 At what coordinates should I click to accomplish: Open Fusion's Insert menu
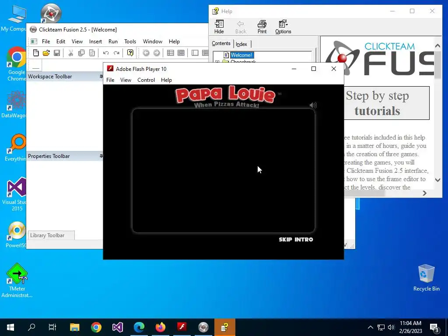point(95,42)
